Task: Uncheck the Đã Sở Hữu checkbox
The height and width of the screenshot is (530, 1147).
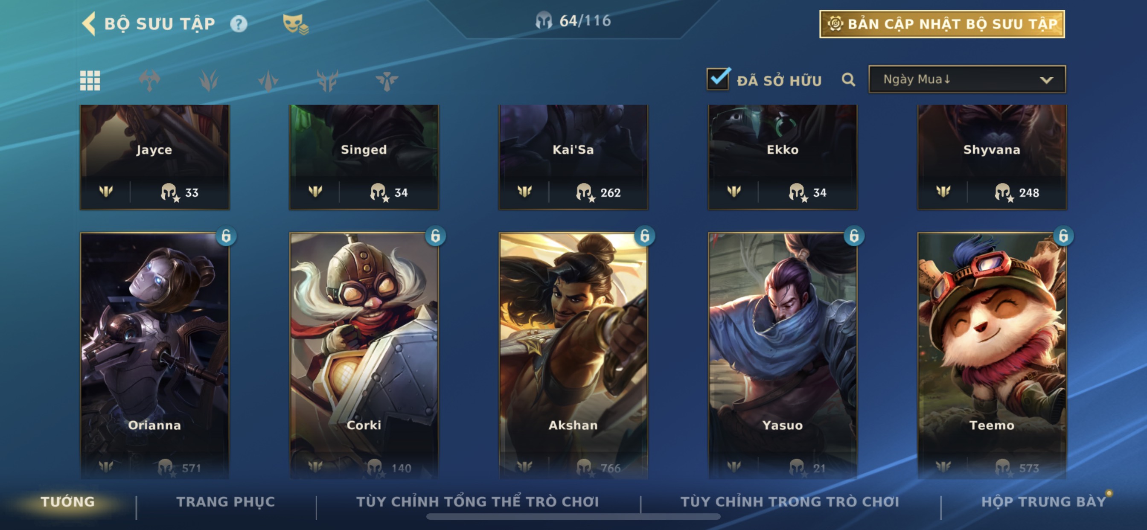Action: (718, 79)
